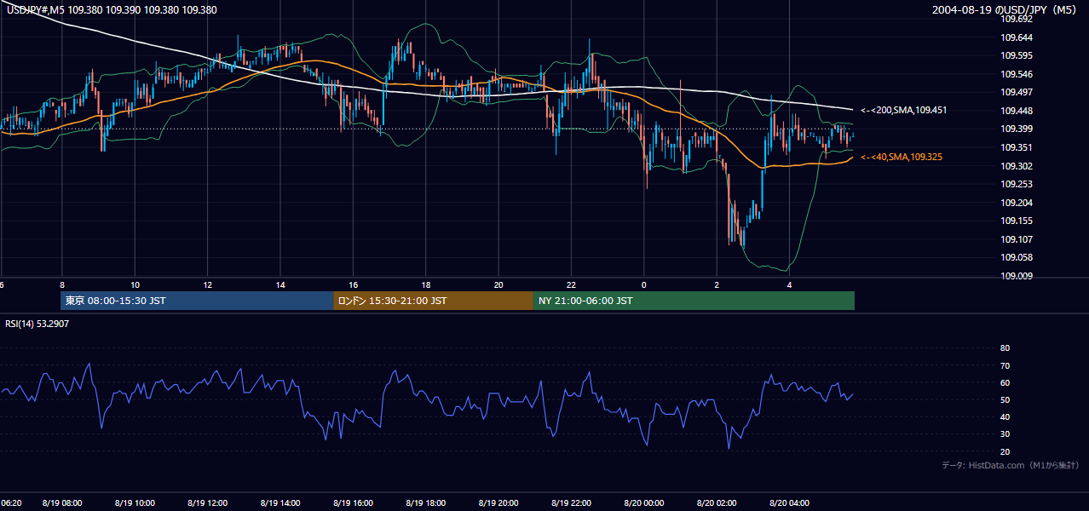Click the 109.302 price axis label
1089x511 pixels.
click(1016, 166)
